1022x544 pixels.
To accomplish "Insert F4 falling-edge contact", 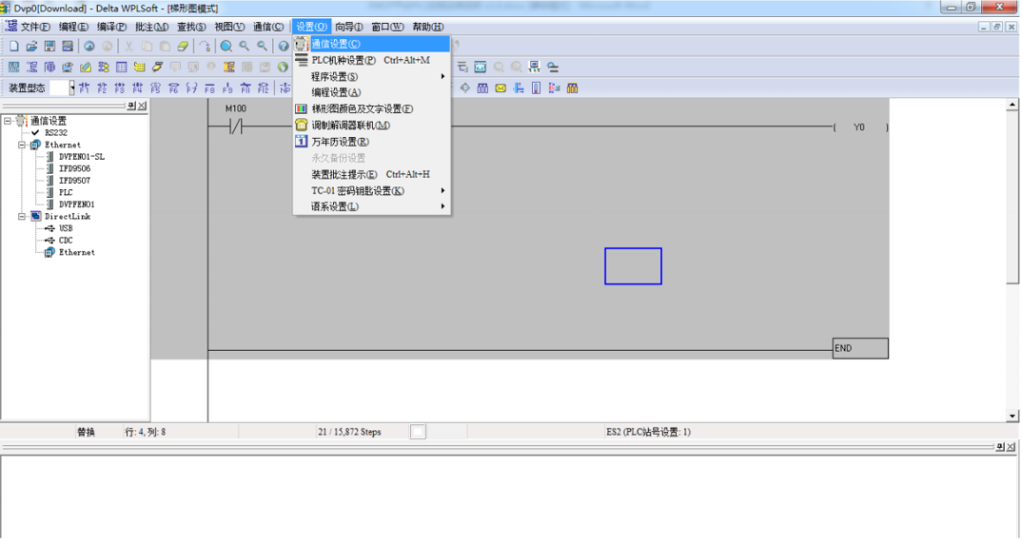I will pos(138,87).
